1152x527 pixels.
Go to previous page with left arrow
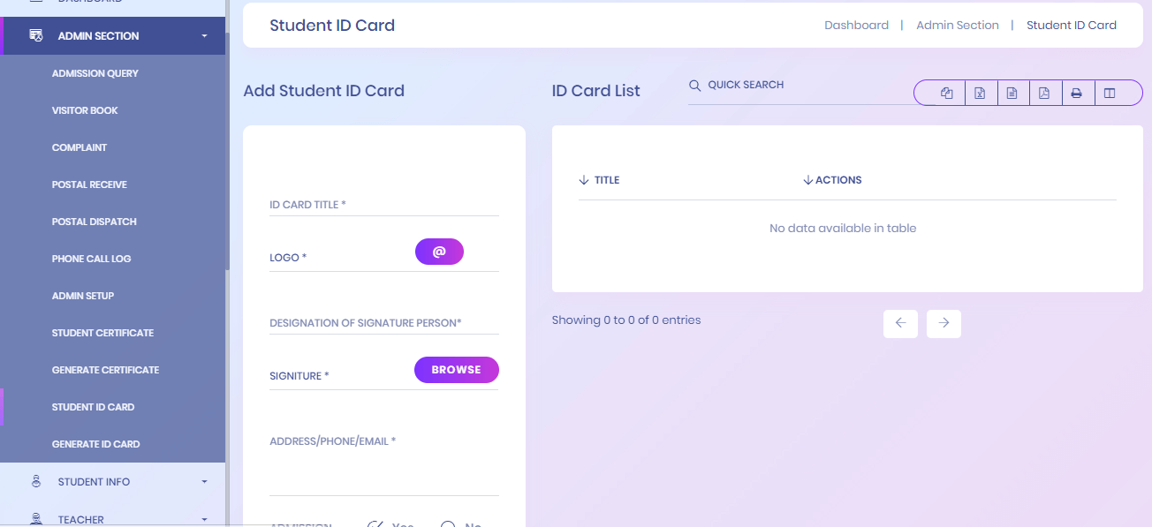pos(900,323)
